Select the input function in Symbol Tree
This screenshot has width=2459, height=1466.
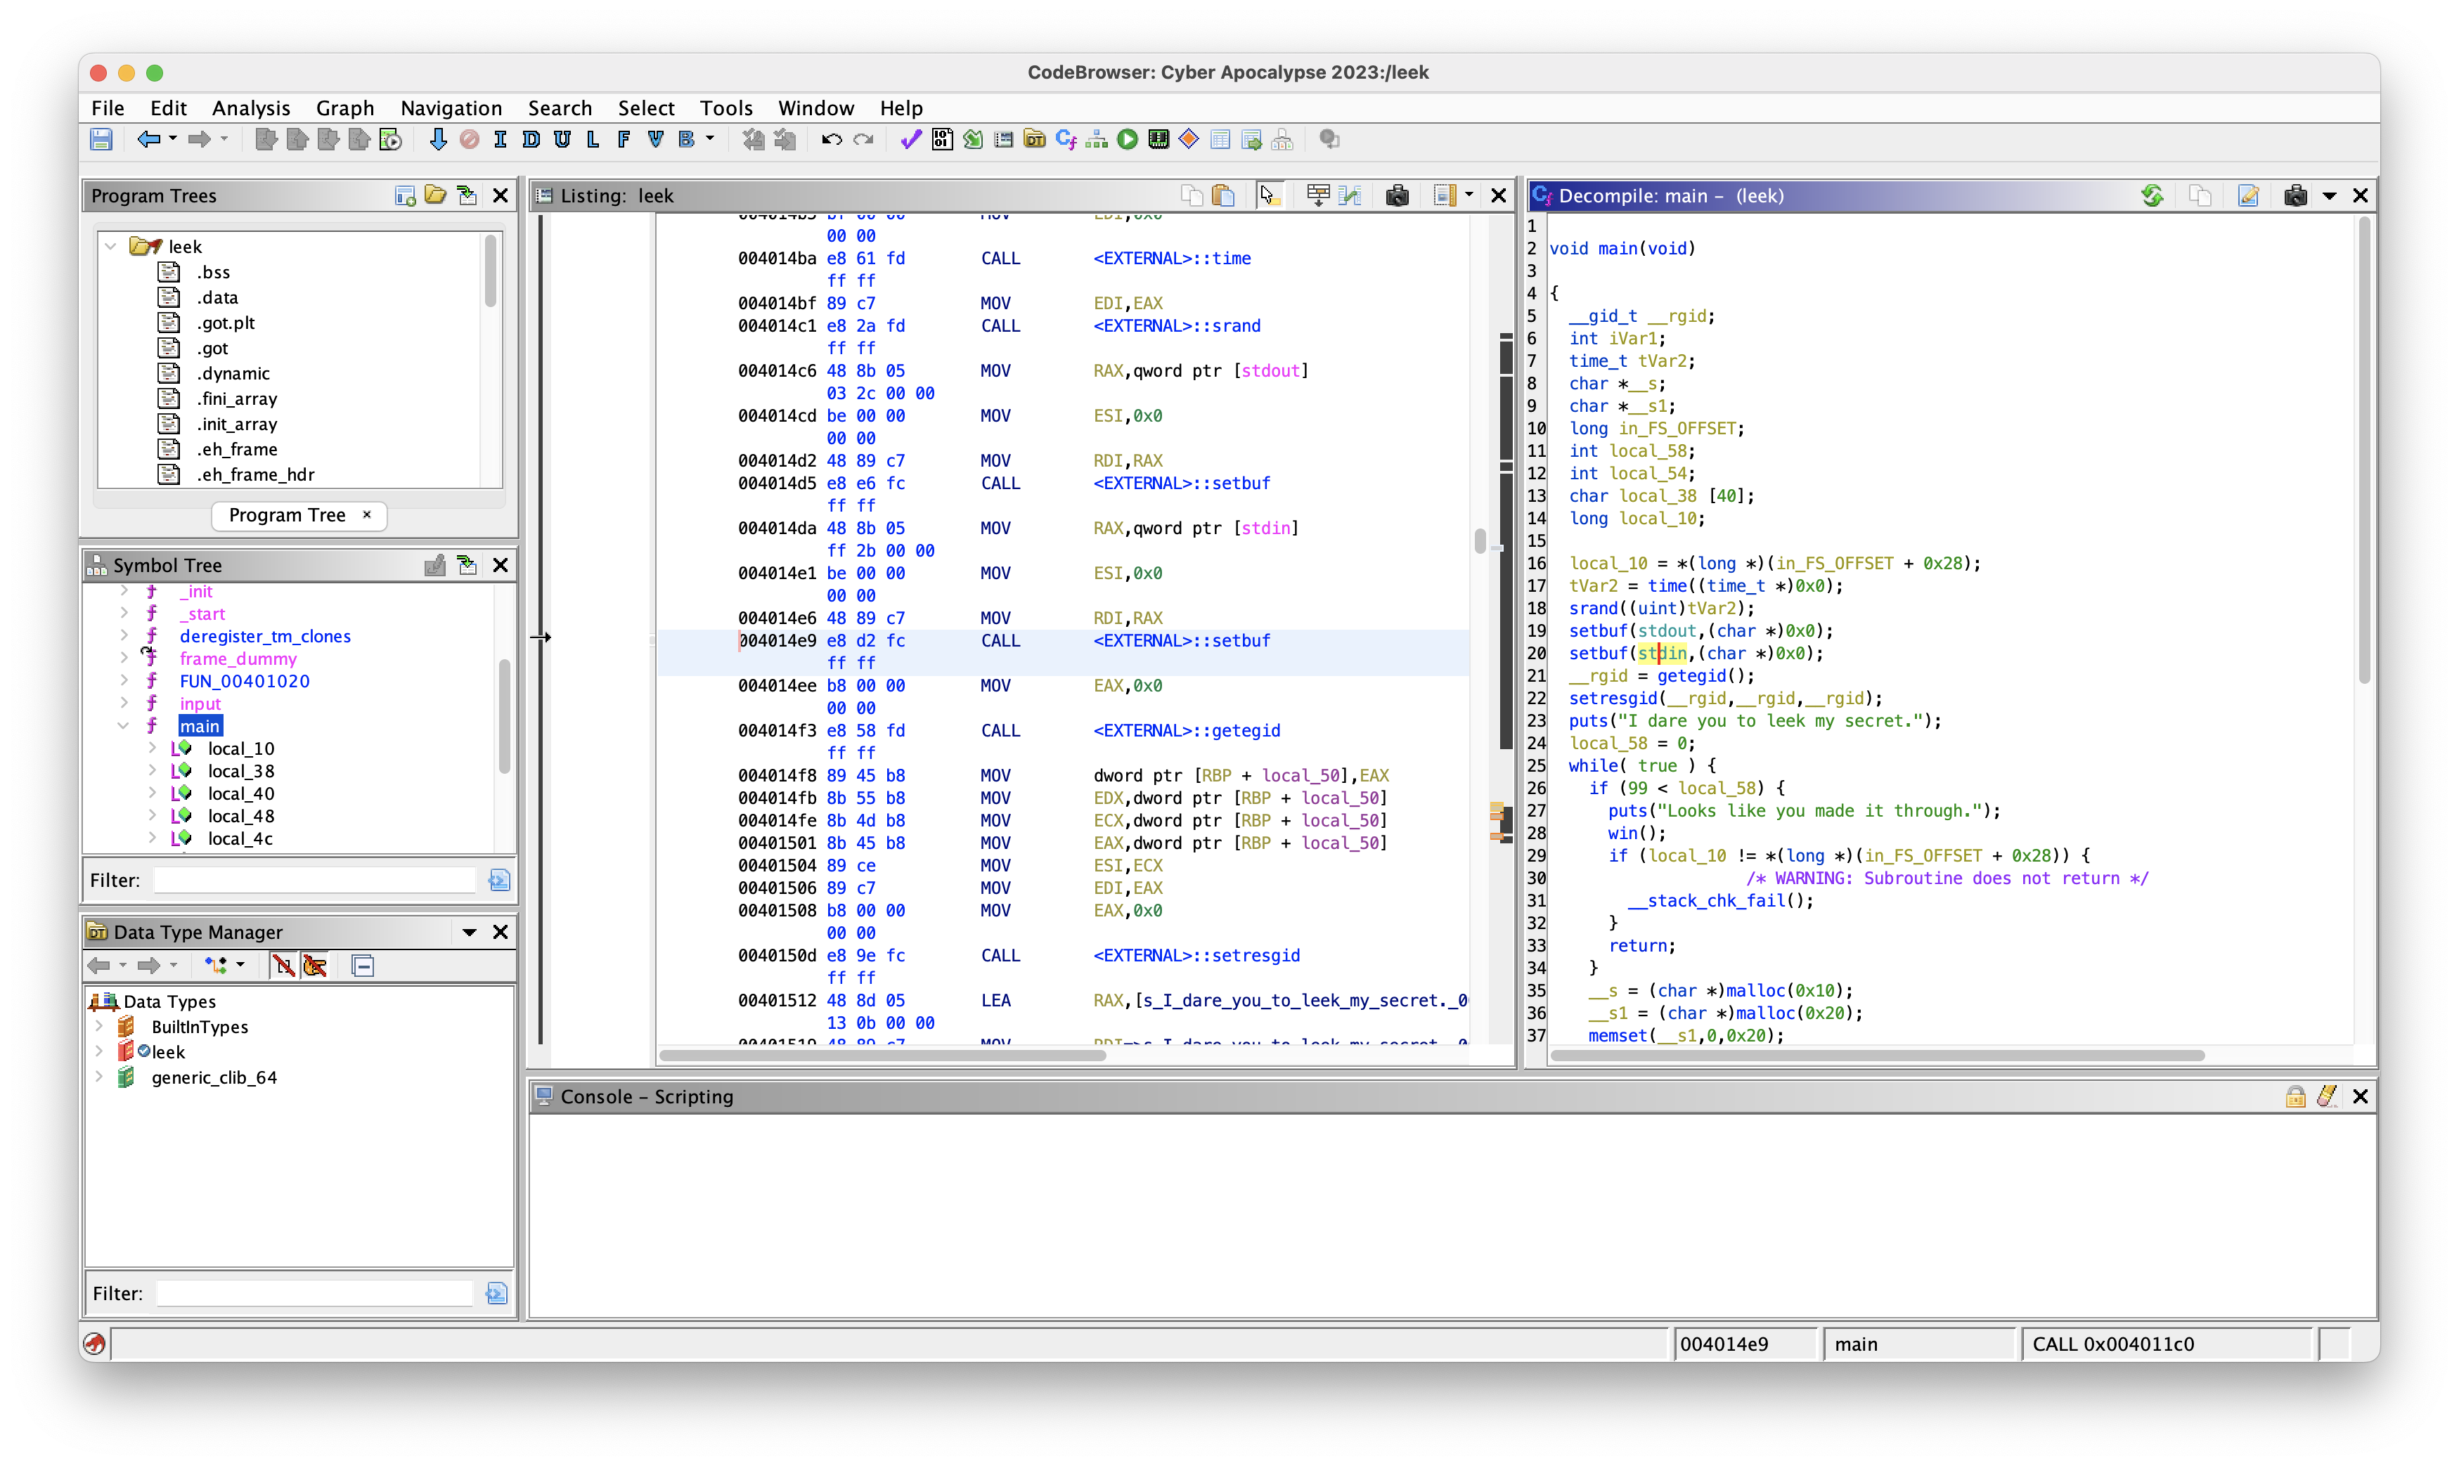coord(200,703)
